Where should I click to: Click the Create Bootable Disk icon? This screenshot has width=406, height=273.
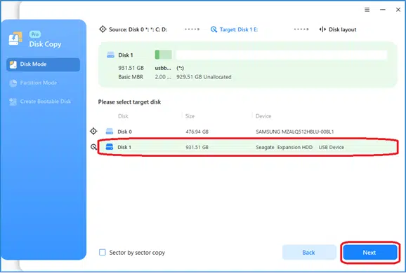point(13,101)
